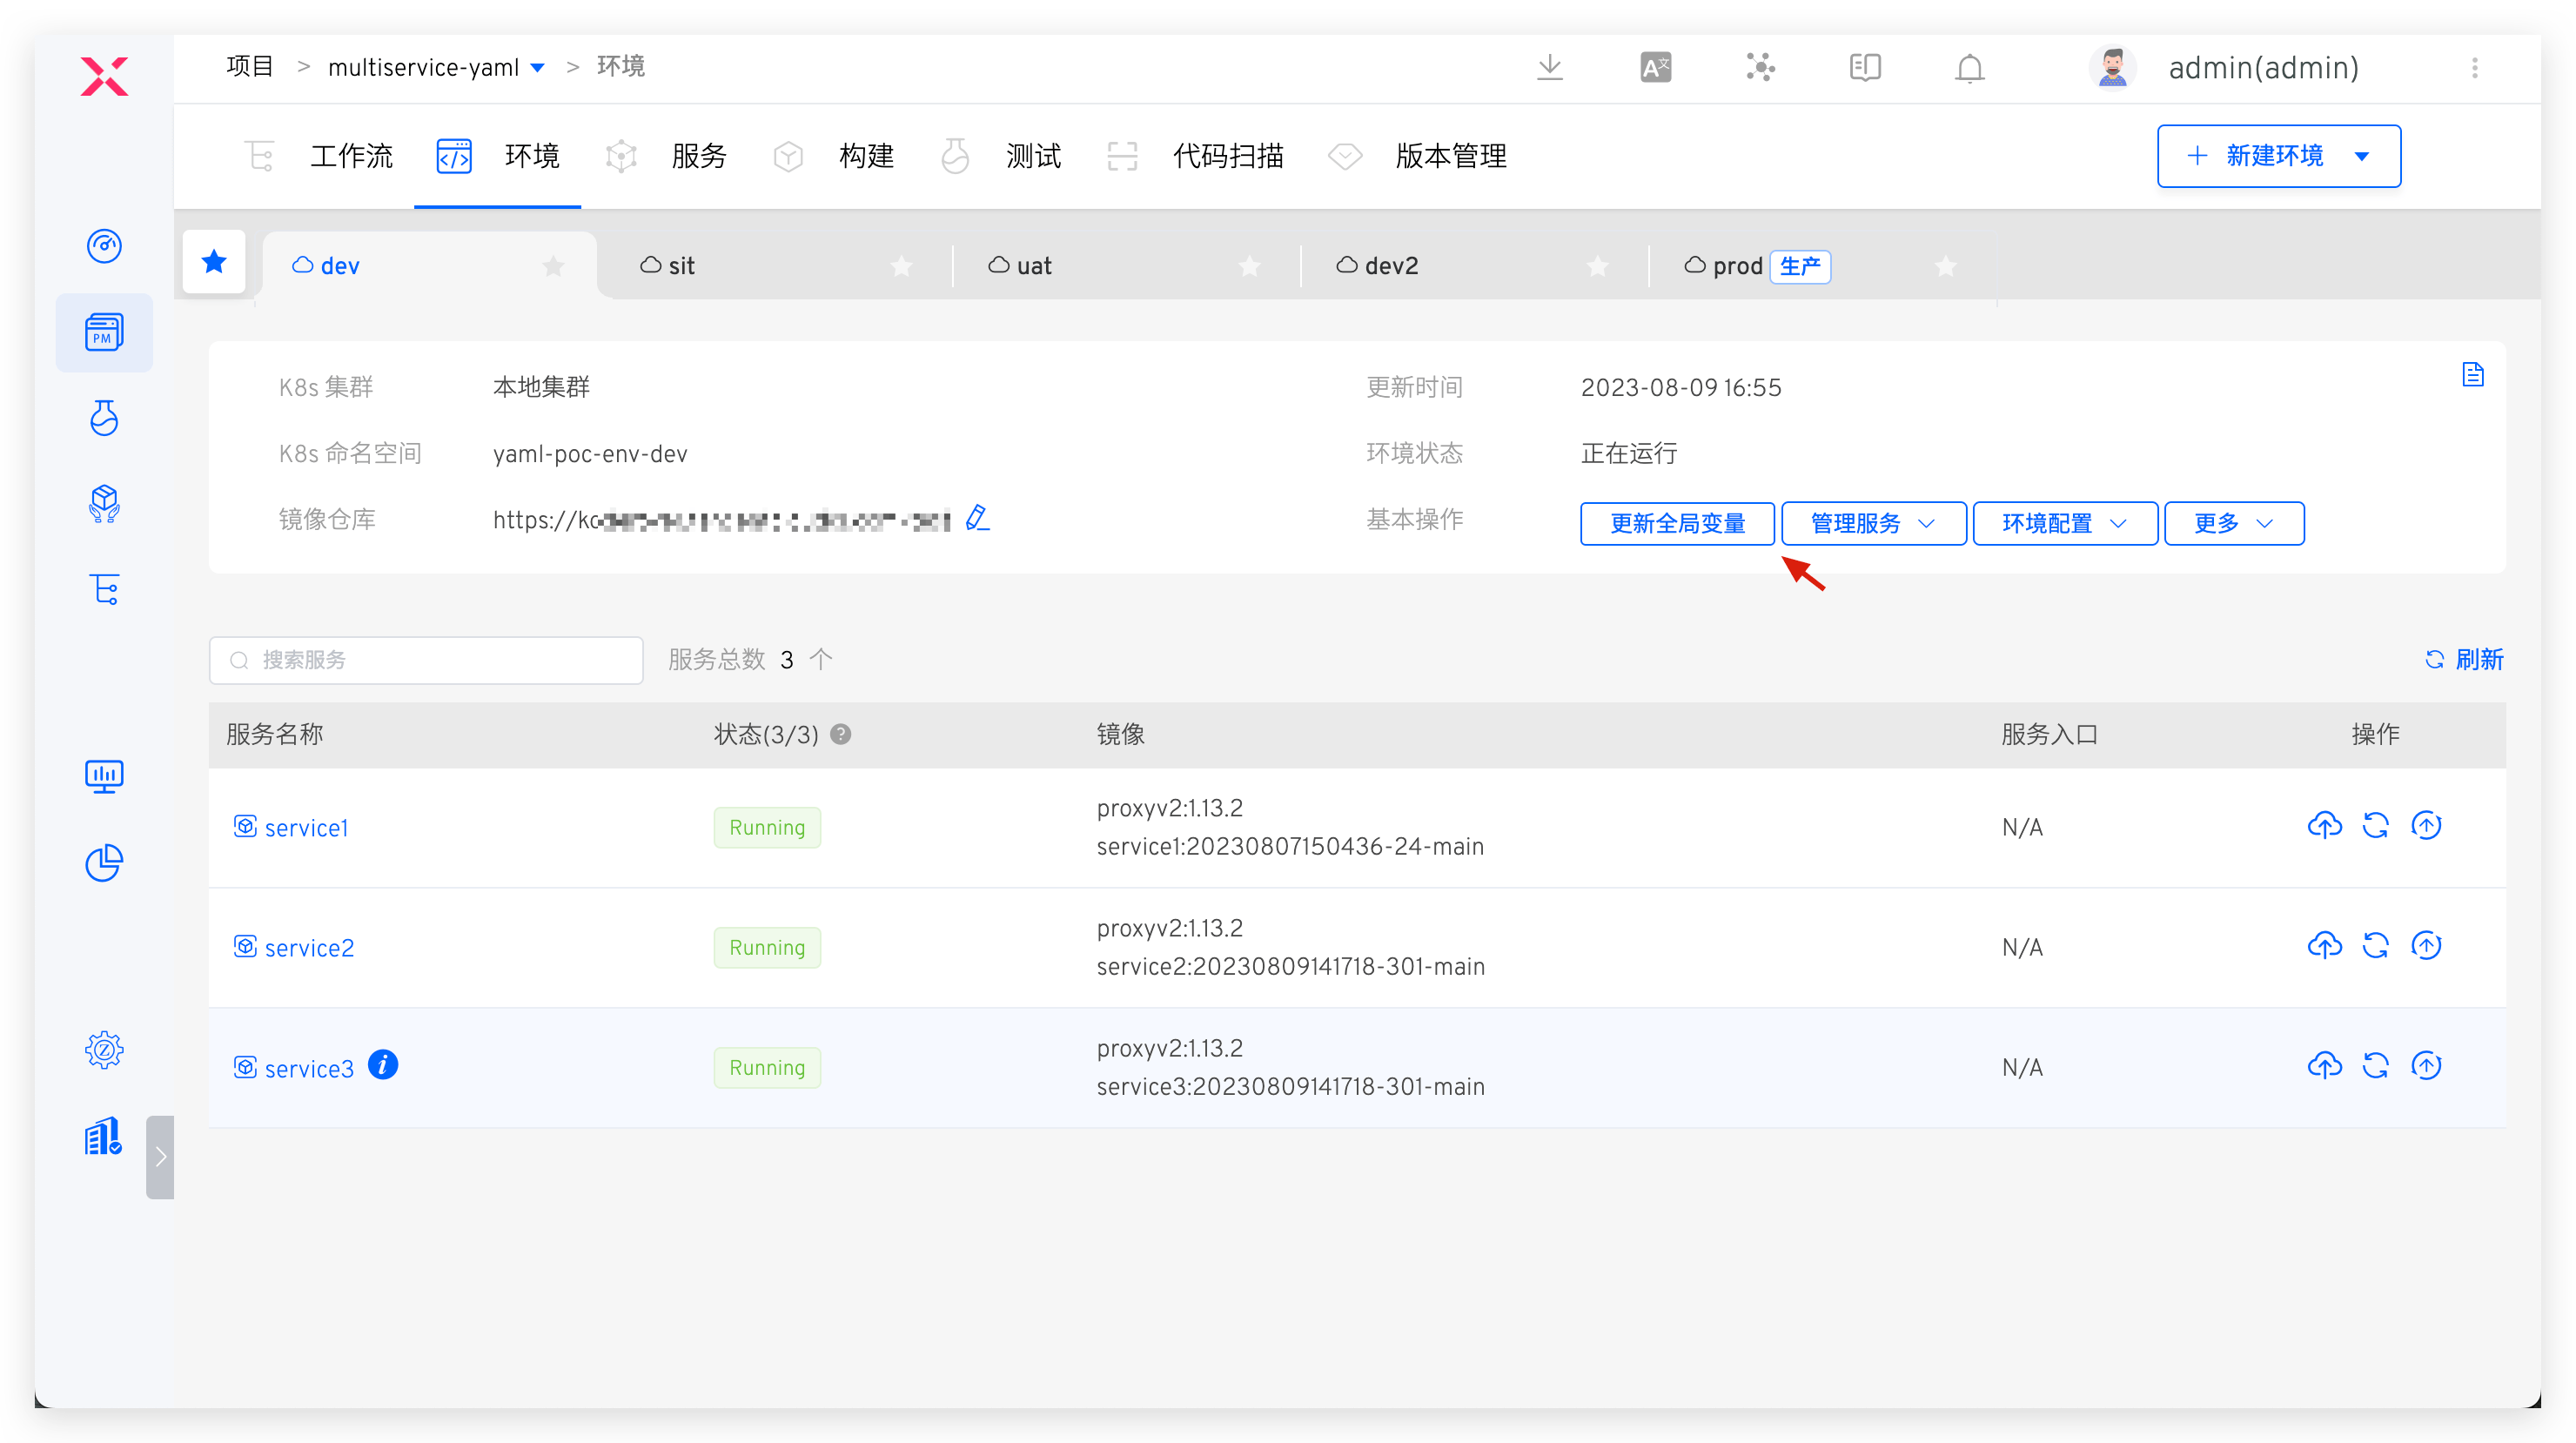Viewport: 2576px width, 1443px height.
Task: Expand the 环境配置 dropdown
Action: coord(2064,524)
